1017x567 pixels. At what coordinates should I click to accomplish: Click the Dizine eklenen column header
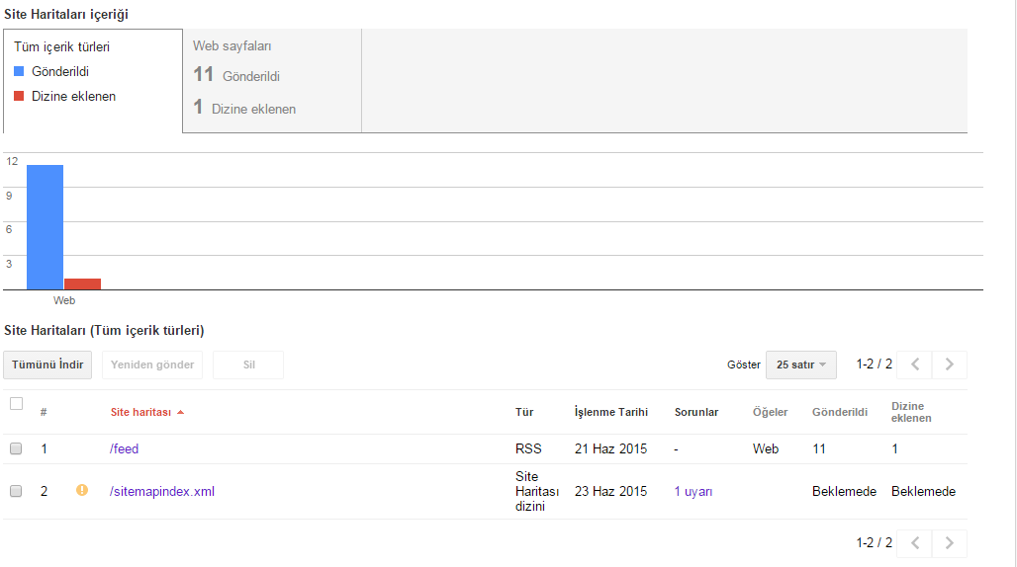[911, 412]
